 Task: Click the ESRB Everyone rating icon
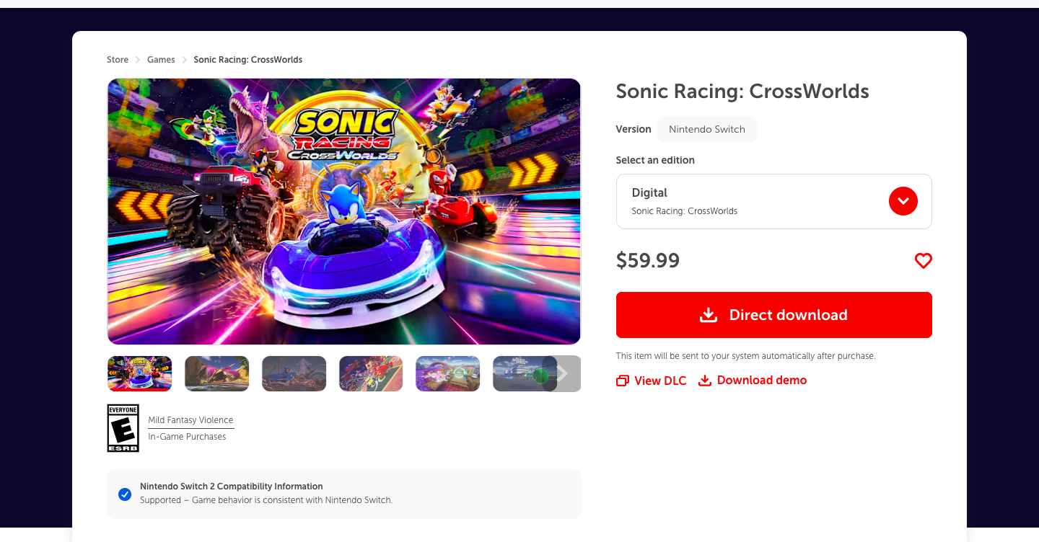point(123,428)
